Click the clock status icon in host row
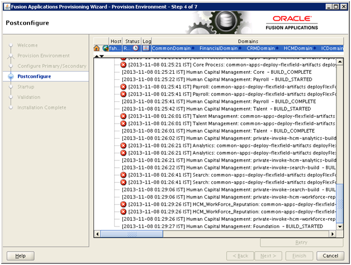The image size is (351, 265). (x=135, y=48)
